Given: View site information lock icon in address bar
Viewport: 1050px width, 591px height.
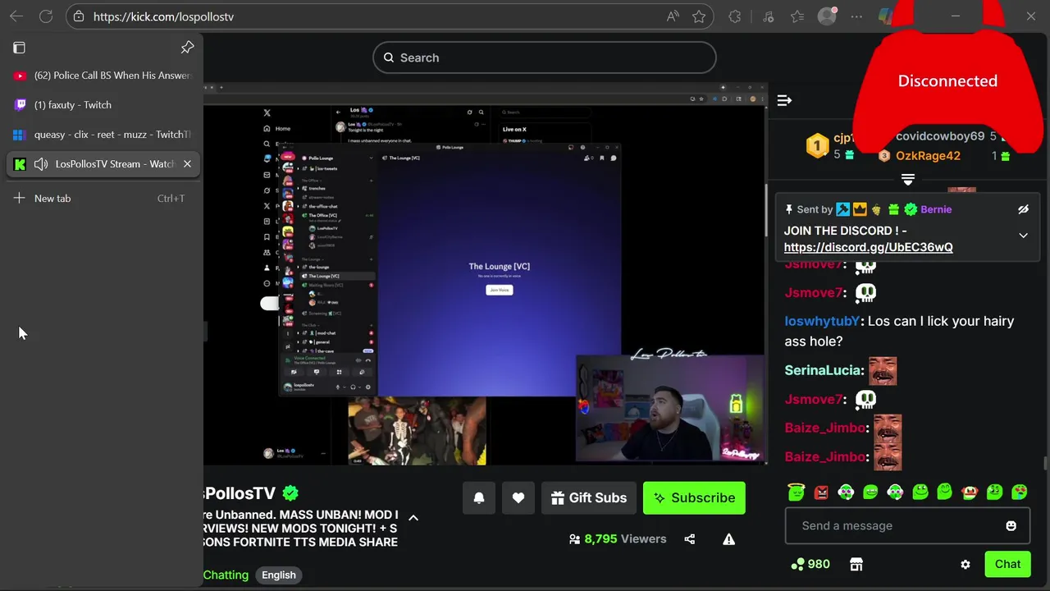Looking at the screenshot, I should 78,16.
